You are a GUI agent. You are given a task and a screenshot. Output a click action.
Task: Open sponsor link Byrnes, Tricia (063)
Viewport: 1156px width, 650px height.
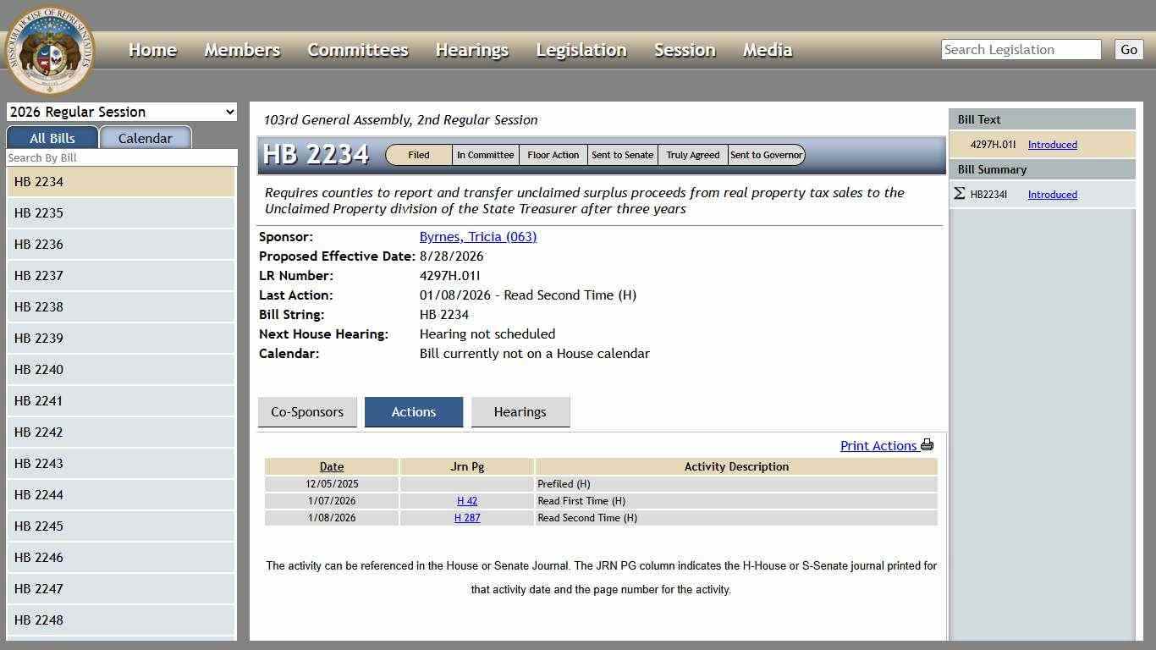point(477,236)
